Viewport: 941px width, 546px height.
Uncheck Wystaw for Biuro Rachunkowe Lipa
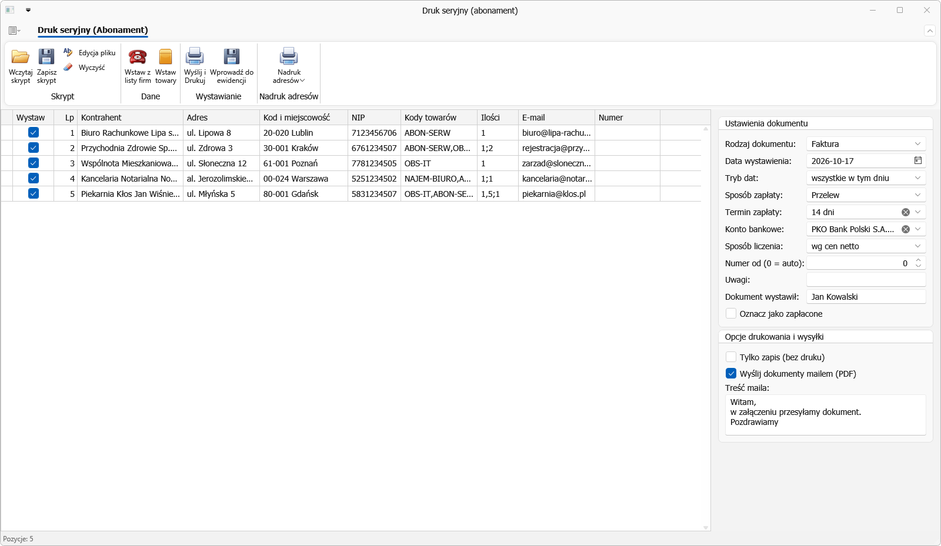(34, 133)
